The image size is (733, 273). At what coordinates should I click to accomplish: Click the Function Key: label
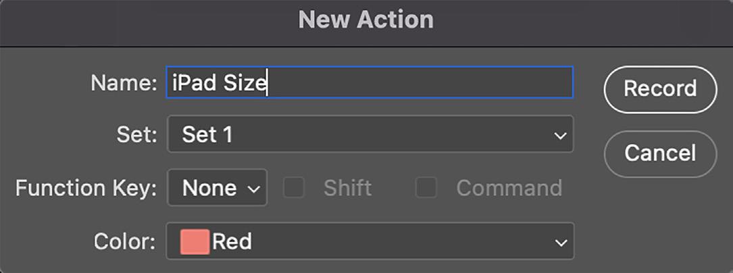coord(86,188)
